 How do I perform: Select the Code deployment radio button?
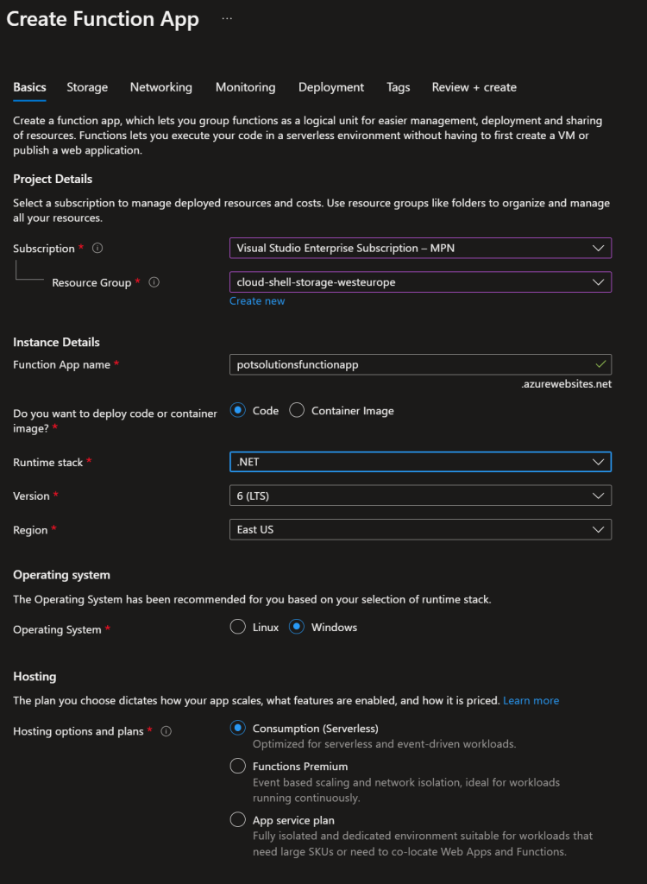(x=238, y=411)
